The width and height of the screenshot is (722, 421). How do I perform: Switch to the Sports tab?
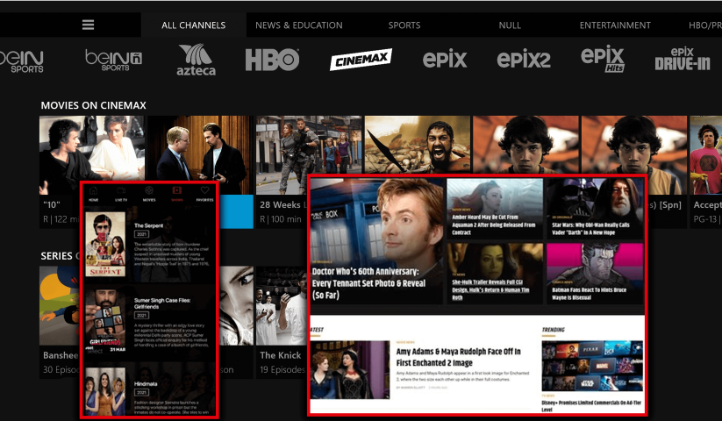(404, 25)
